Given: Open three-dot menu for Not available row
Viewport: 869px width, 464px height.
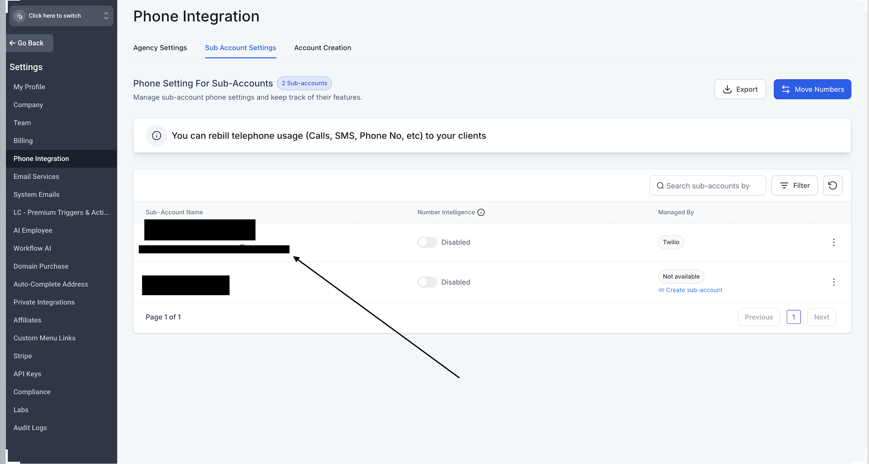Looking at the screenshot, I should tap(834, 282).
